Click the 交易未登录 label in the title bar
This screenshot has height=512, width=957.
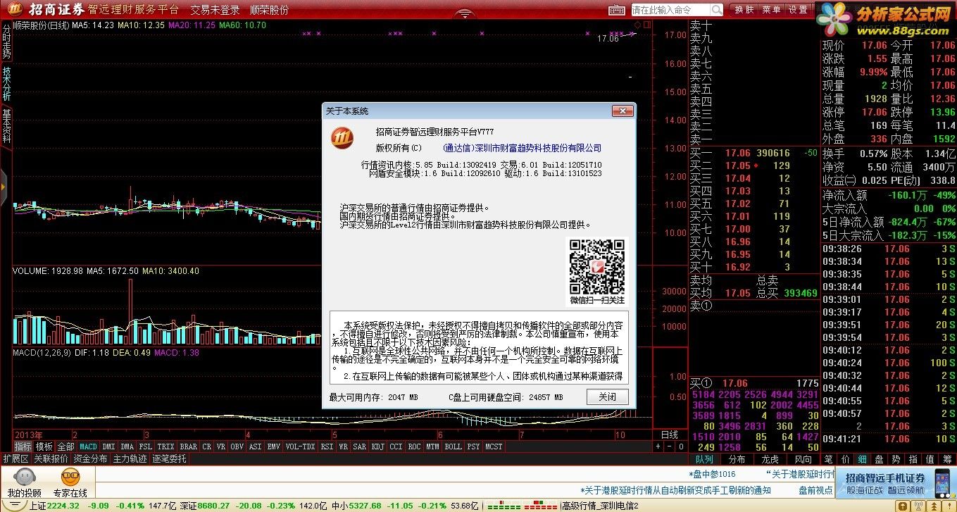(x=215, y=10)
